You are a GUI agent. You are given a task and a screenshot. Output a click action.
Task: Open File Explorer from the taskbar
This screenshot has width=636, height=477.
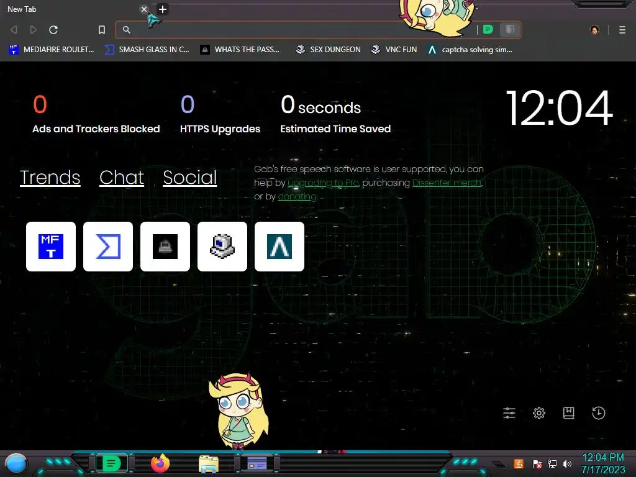(x=209, y=464)
